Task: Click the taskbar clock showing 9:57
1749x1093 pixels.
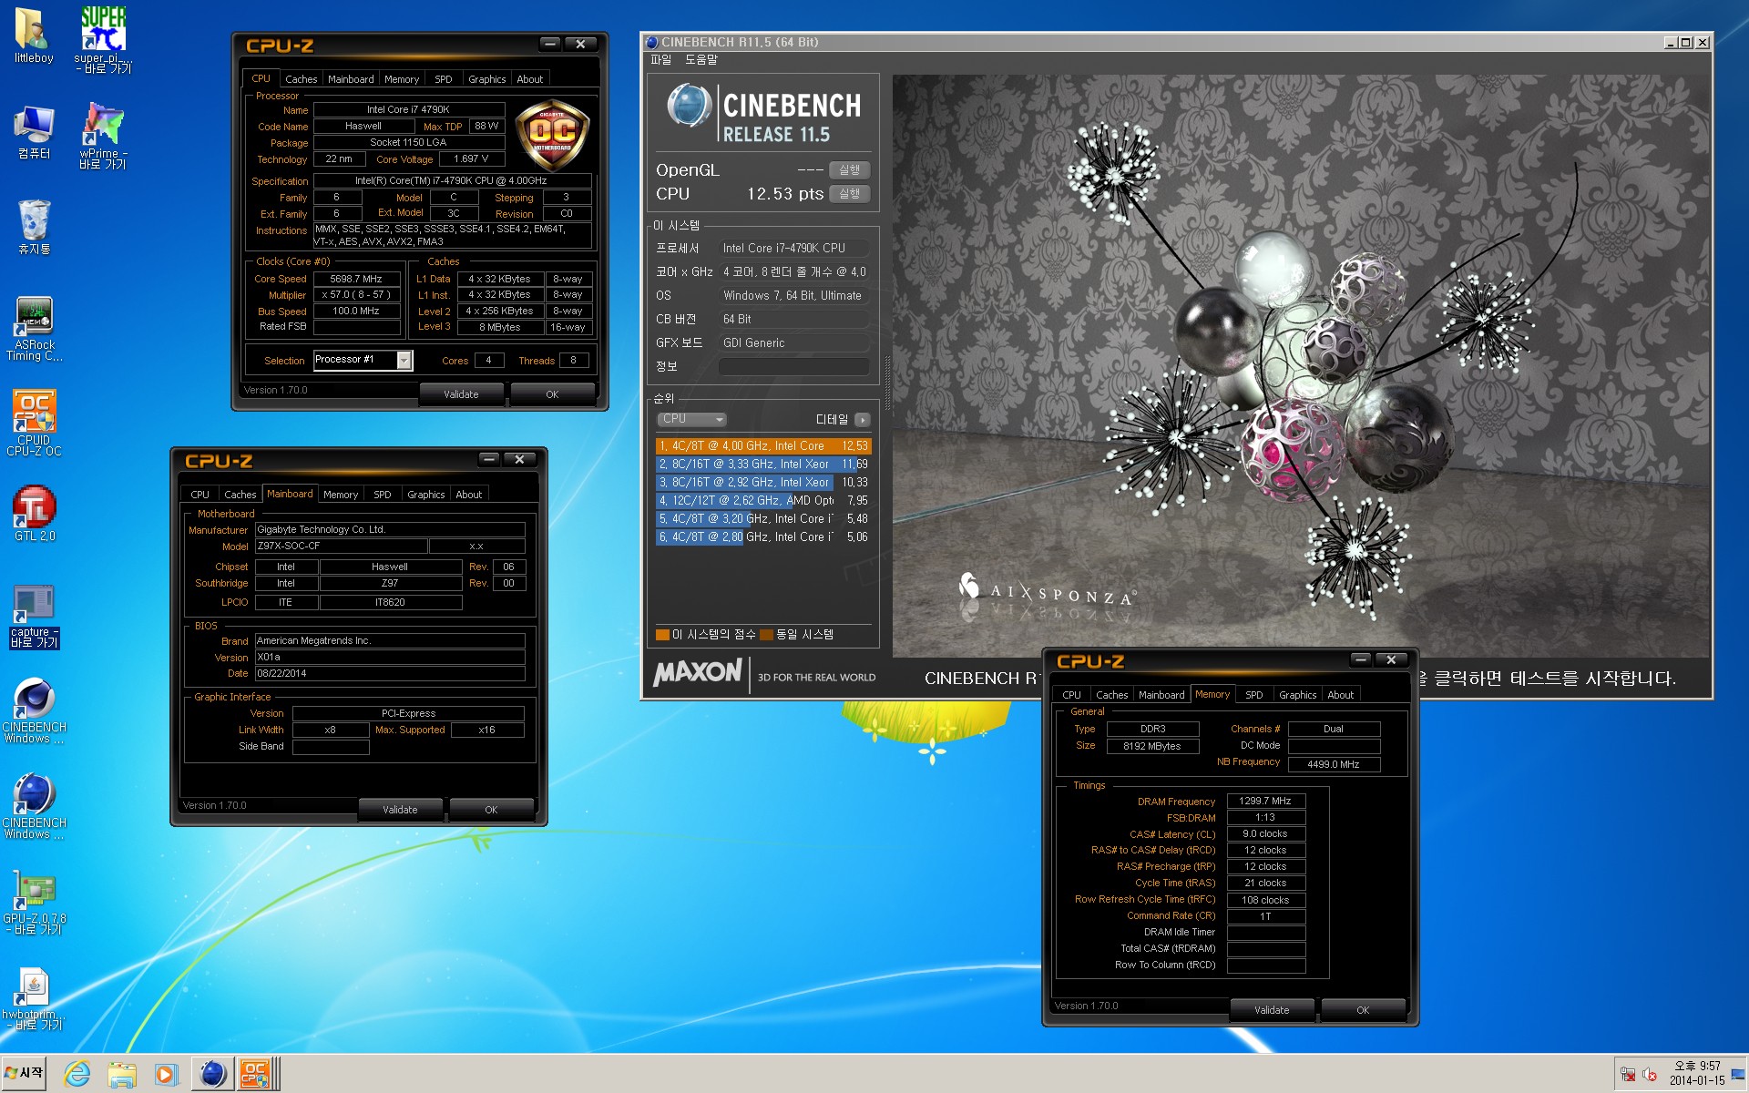Action: click(1697, 1073)
